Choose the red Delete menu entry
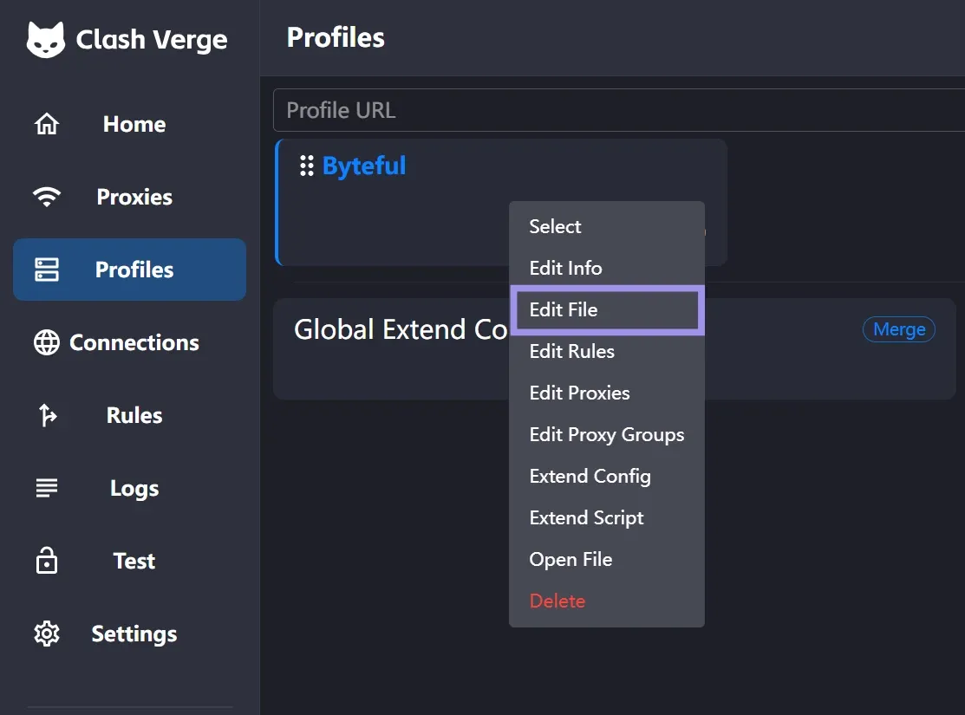The width and height of the screenshot is (965, 715). pos(607,601)
